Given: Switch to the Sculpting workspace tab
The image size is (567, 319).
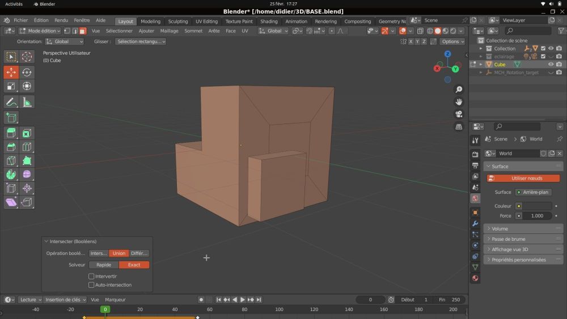Looking at the screenshot, I should coord(178,22).
